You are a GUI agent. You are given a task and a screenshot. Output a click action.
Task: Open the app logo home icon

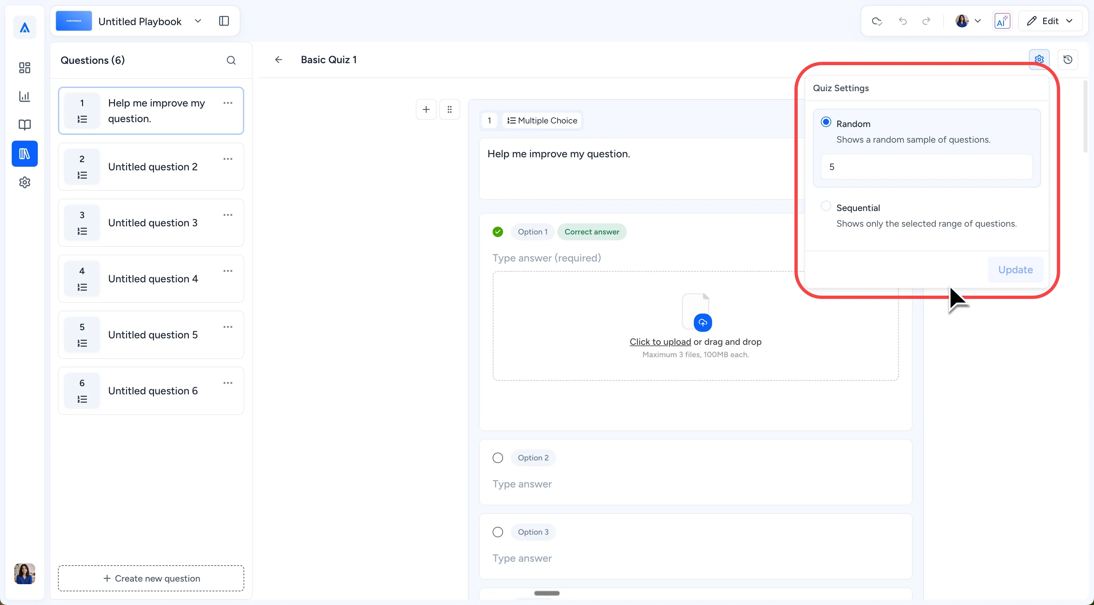pyautogui.click(x=25, y=28)
